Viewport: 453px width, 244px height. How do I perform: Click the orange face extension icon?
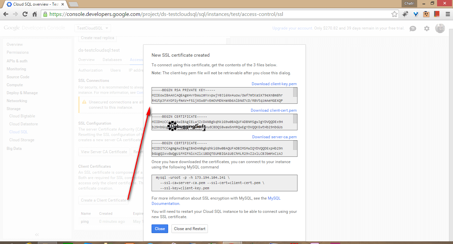tap(426, 14)
